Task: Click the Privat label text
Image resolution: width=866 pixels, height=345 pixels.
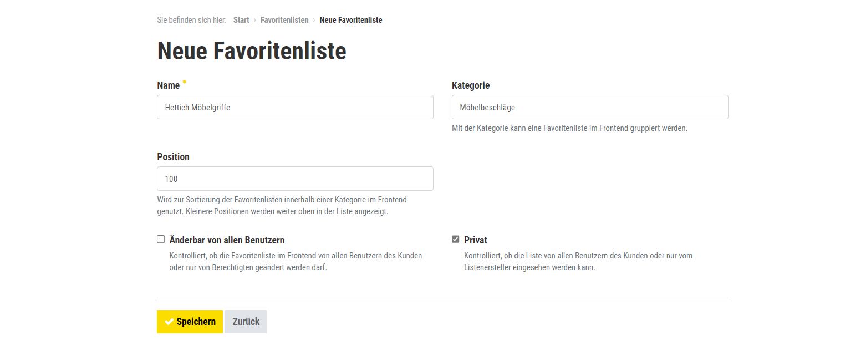Action: [x=476, y=240]
